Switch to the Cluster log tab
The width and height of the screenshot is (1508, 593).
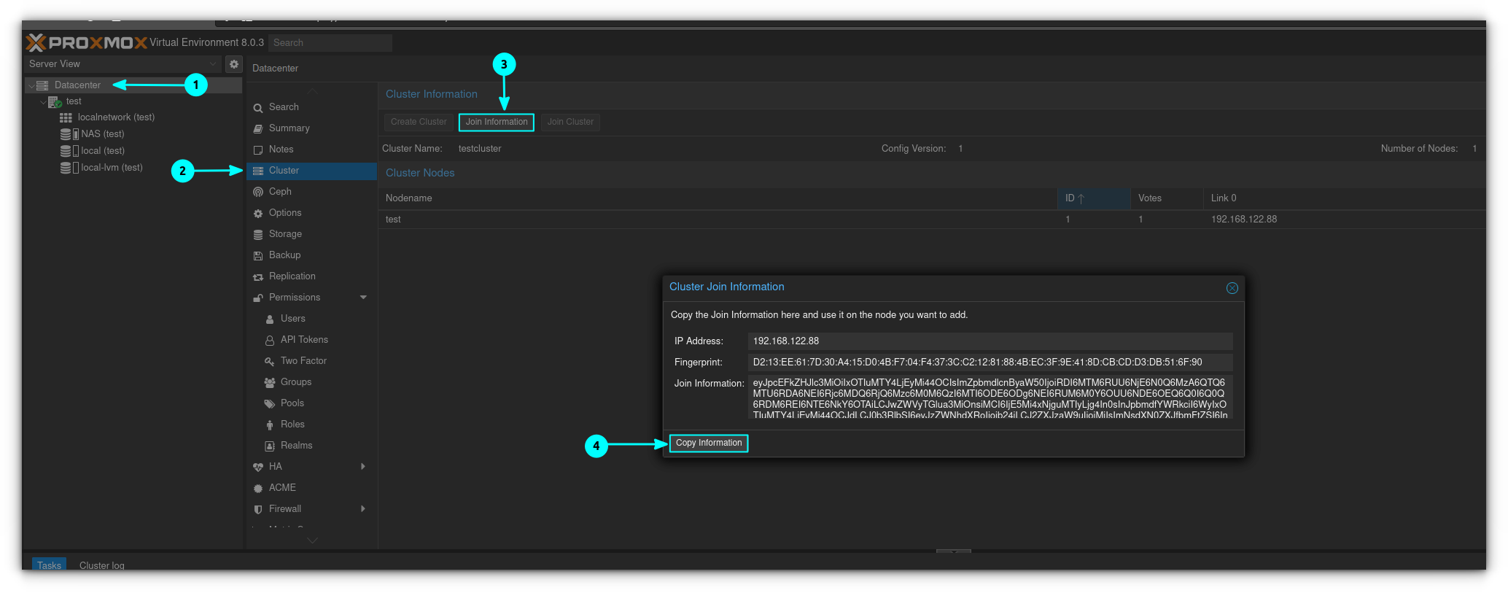coord(102,565)
